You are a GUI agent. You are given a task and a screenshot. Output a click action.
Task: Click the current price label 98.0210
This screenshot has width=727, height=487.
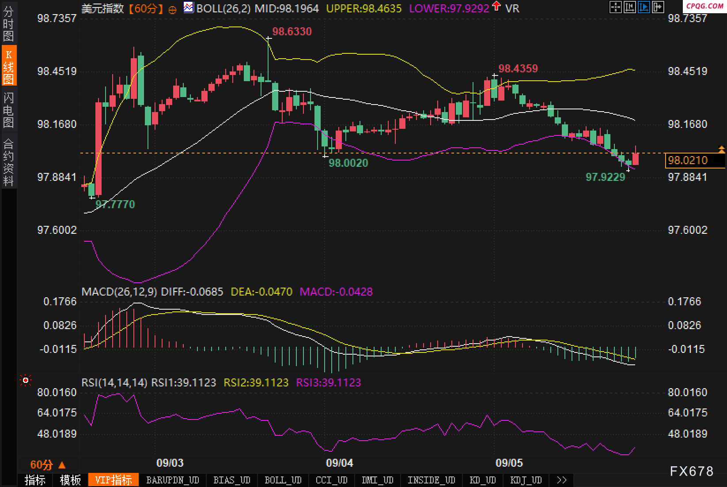click(694, 161)
